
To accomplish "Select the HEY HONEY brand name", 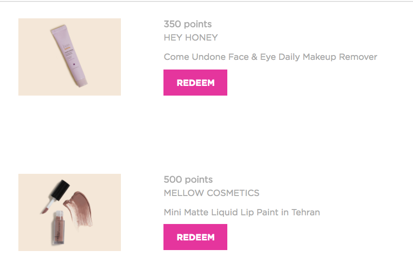I will point(191,38).
